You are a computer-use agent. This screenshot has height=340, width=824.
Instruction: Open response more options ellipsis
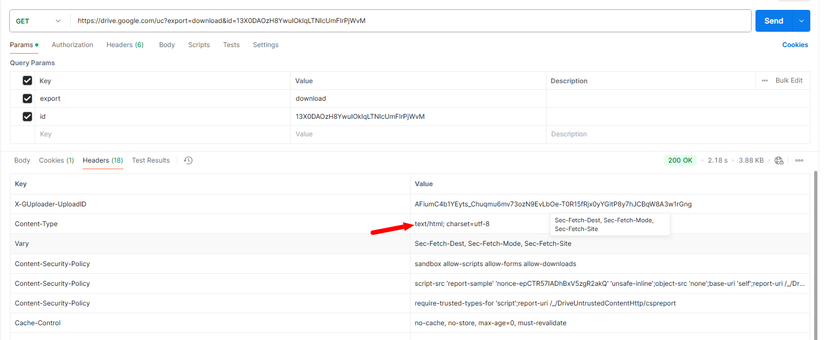click(799, 160)
